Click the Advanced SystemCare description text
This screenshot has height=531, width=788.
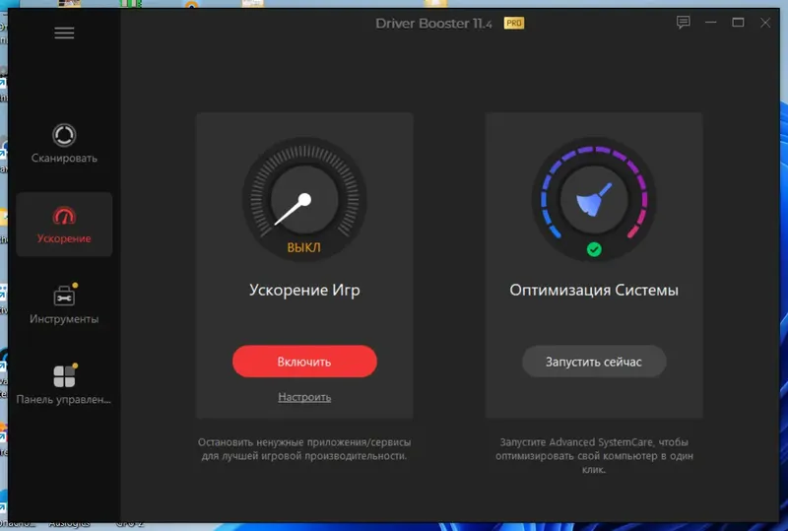[594, 455]
